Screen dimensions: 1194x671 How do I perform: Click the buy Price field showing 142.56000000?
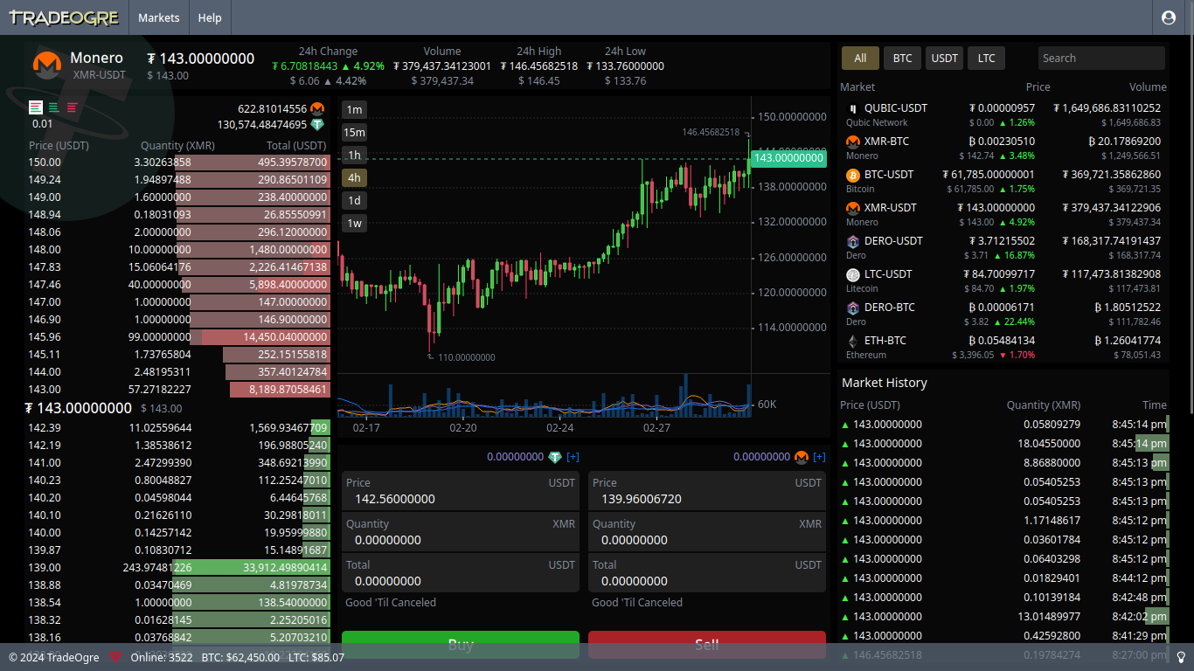[x=461, y=491]
